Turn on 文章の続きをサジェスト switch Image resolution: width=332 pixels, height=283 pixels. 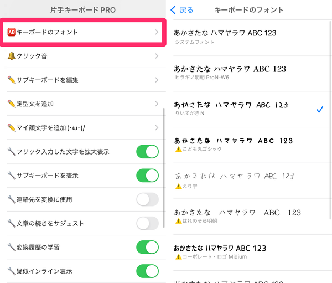click(x=148, y=223)
